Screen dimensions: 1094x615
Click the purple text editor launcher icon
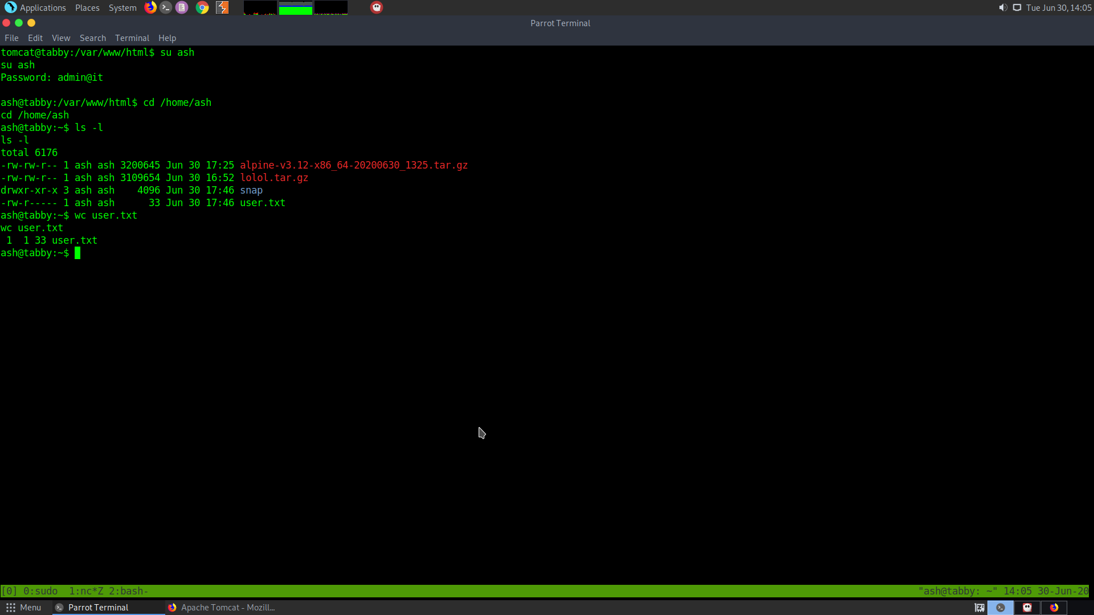[x=182, y=7]
